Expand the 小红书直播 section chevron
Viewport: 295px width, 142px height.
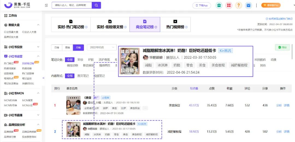pos(38,115)
